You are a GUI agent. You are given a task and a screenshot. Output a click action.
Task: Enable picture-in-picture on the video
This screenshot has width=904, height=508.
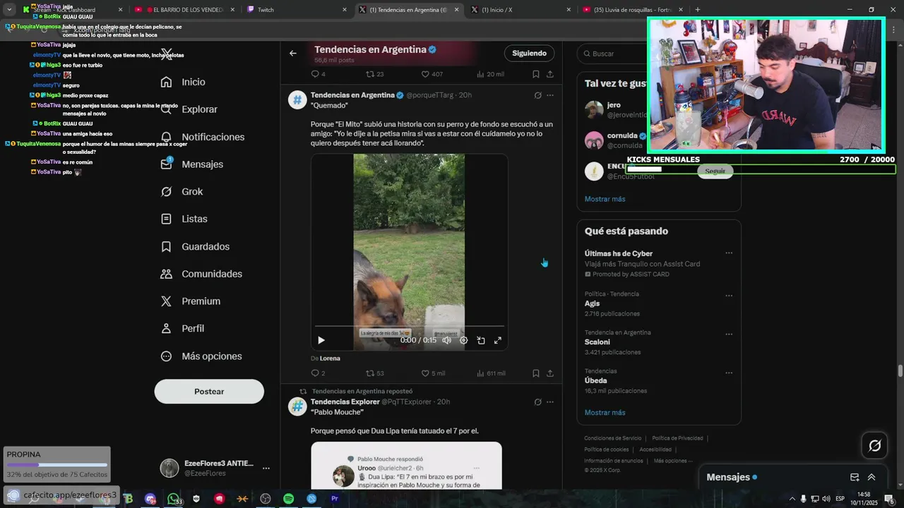pyautogui.click(x=481, y=340)
